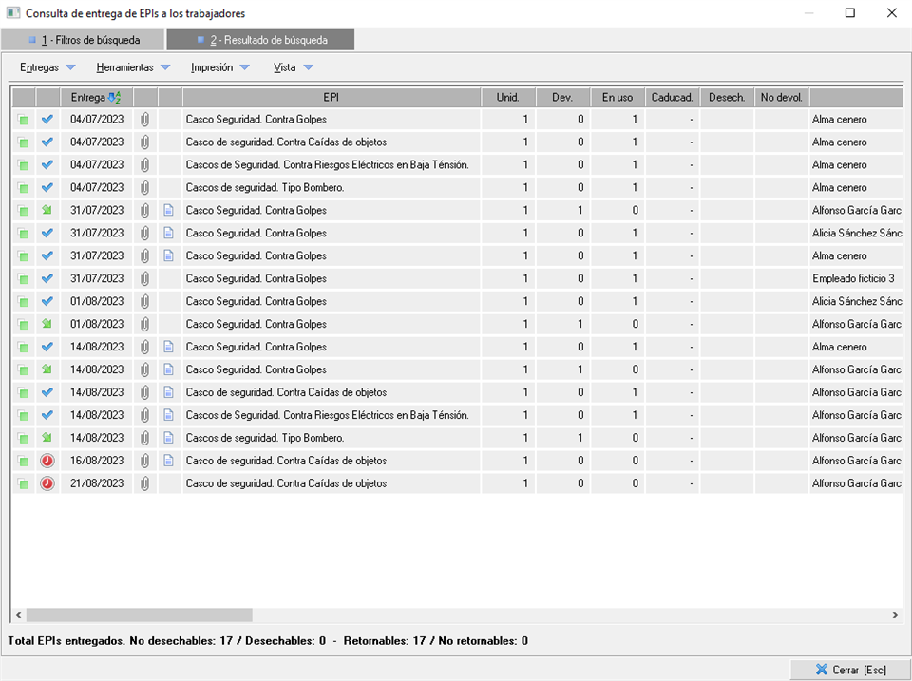Image resolution: width=912 pixels, height=681 pixels.
Task: Toggle the green box for 31/07/2023 Empleado ficticio 3
Action: [24, 279]
